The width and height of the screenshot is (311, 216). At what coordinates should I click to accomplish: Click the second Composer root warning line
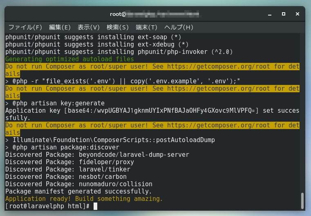[x=152, y=92]
